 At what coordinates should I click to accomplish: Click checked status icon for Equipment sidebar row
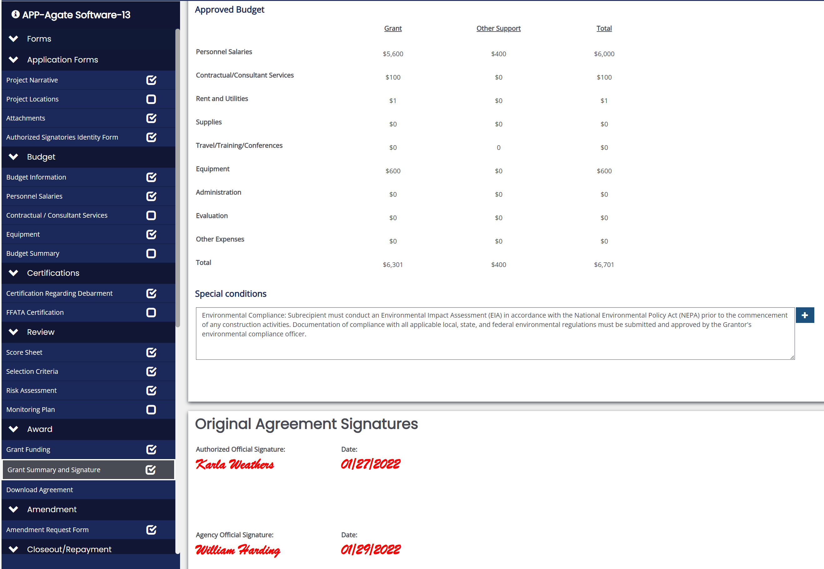point(151,234)
